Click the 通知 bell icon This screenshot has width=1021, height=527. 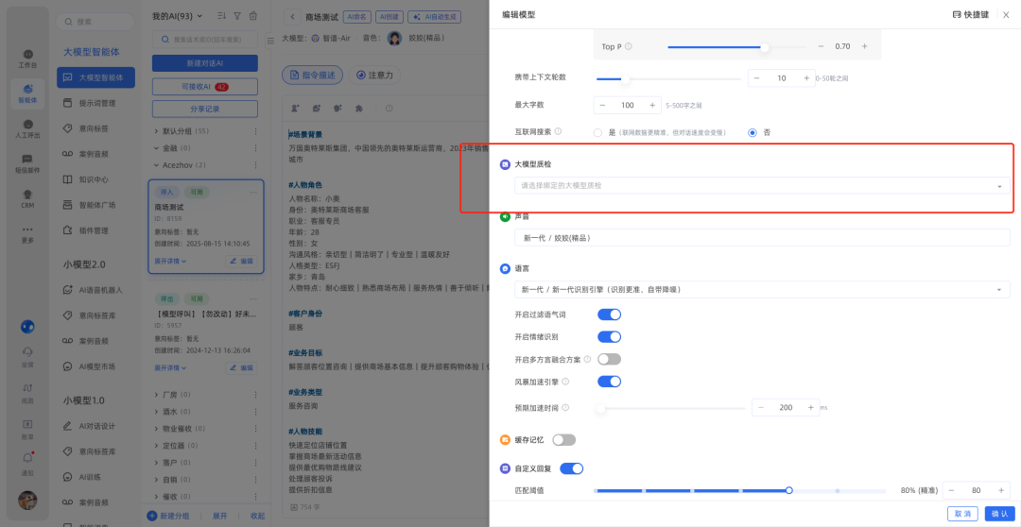[27, 461]
